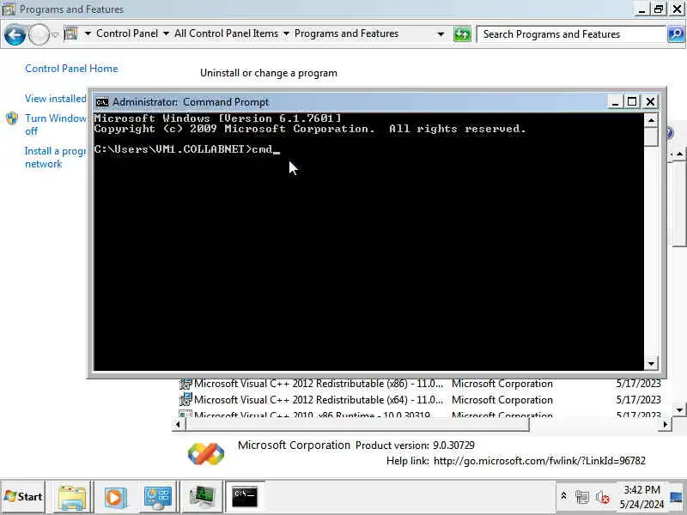Open View installed updates link
Screen dimensions: 687x515
pos(56,99)
